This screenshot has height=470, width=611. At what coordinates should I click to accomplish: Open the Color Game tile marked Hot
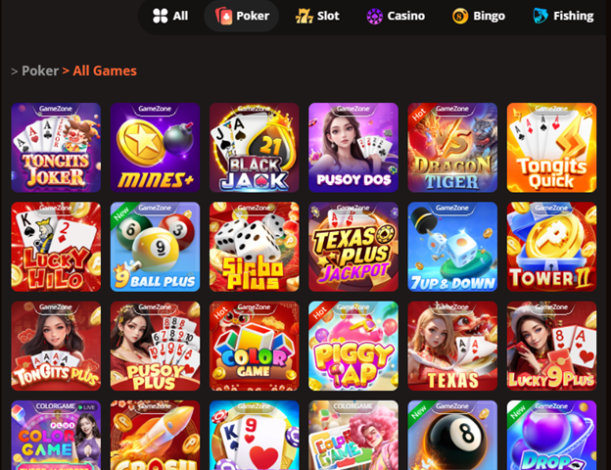254,346
